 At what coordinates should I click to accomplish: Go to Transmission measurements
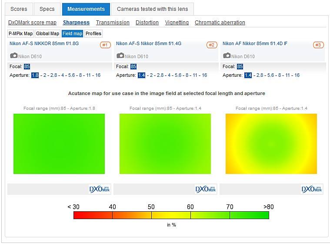113,23
